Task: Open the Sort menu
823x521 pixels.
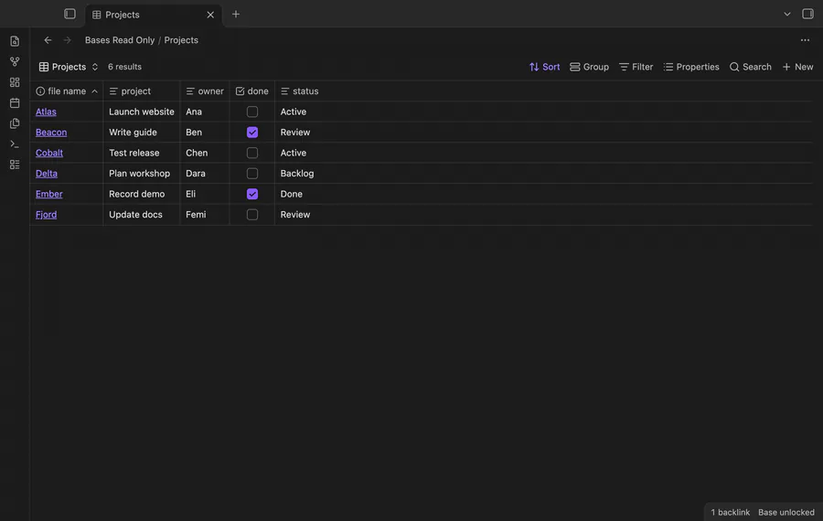Action: [544, 67]
